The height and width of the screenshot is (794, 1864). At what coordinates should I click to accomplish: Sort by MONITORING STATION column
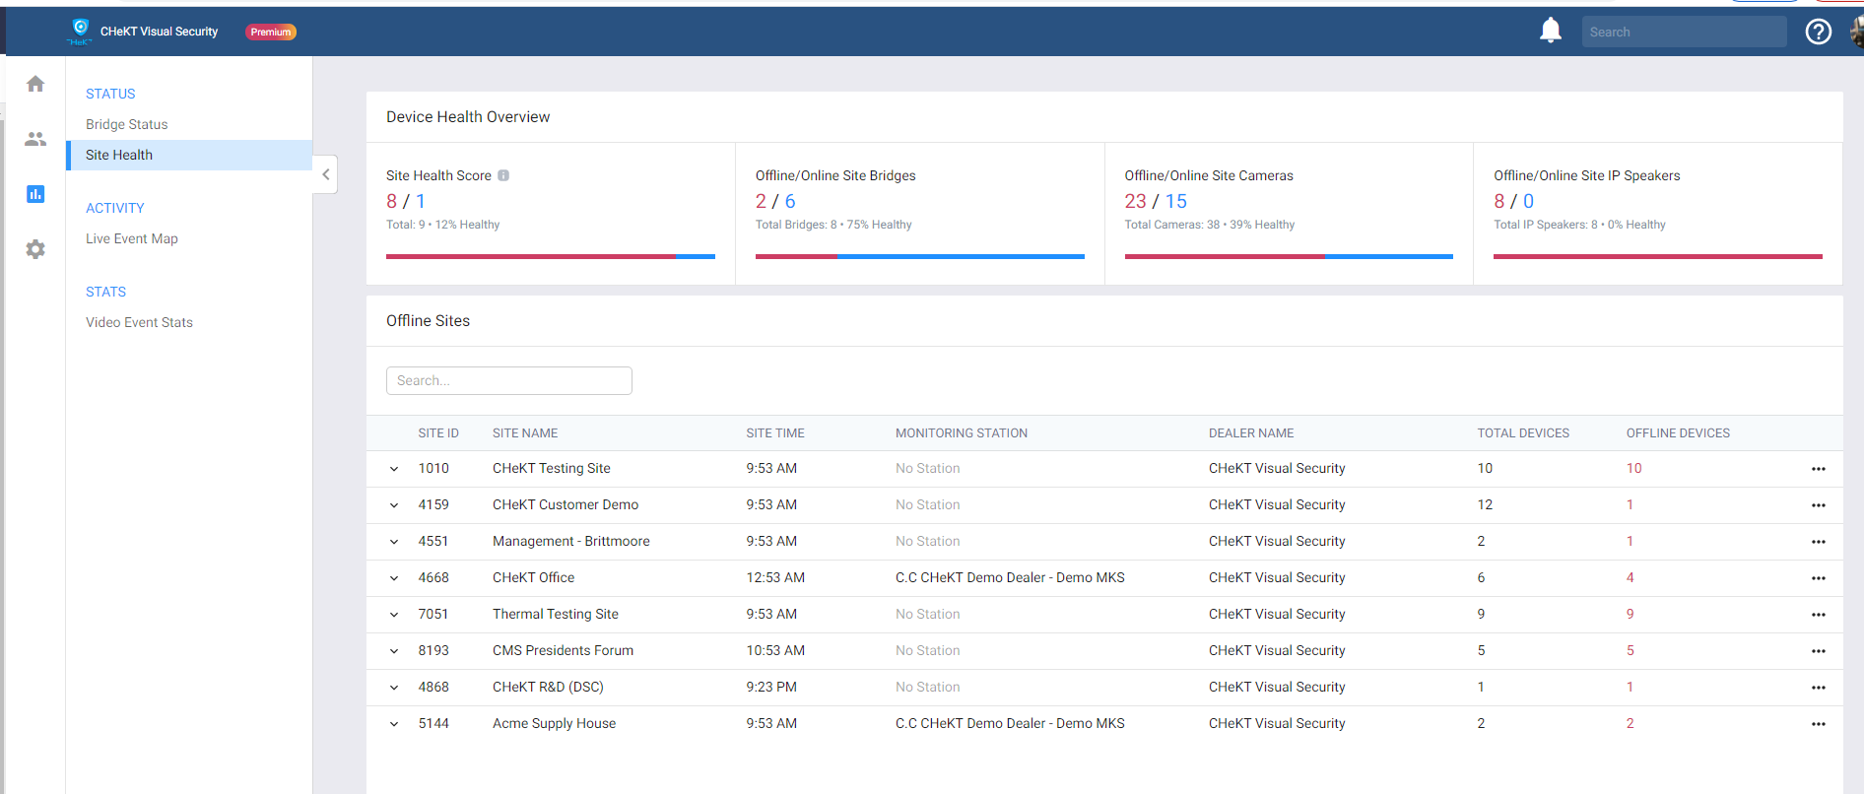[962, 433]
